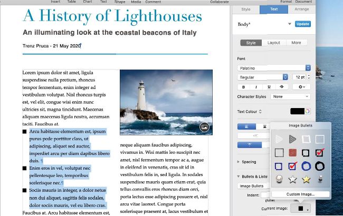
Task: Toggle italic formatting
Action: click(x=256, y=87)
